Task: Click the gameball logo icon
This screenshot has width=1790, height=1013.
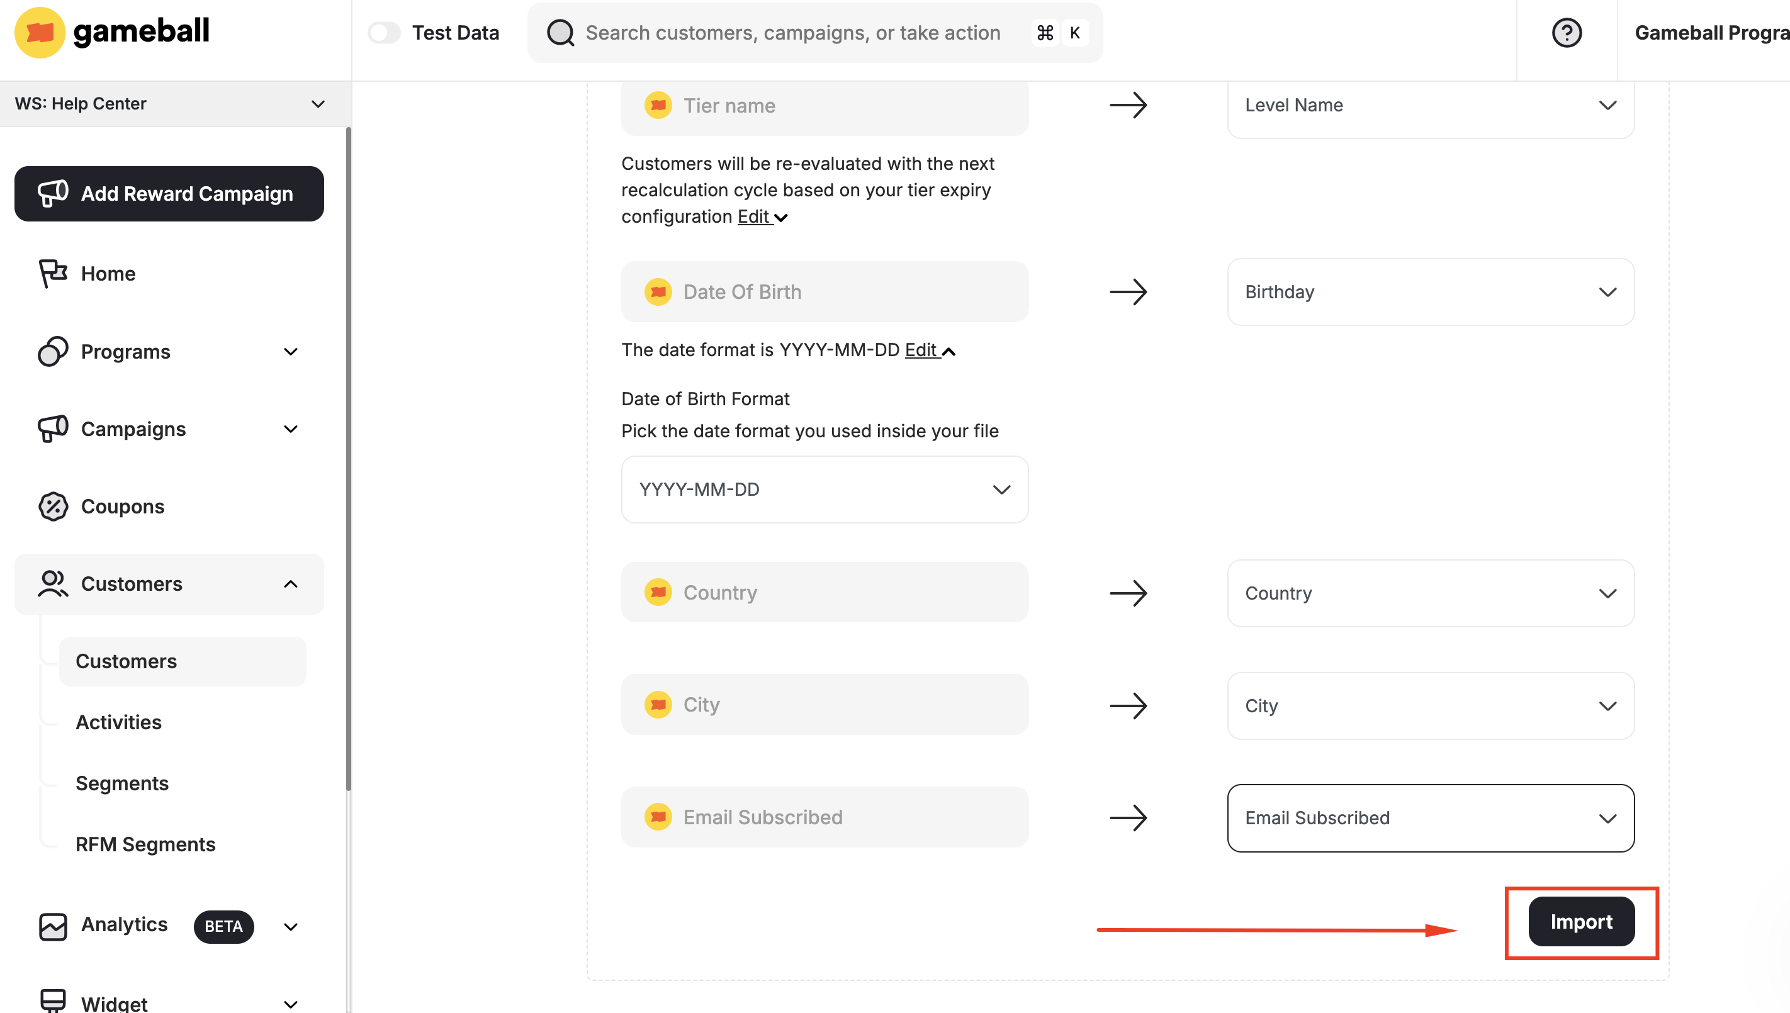Action: (40, 32)
